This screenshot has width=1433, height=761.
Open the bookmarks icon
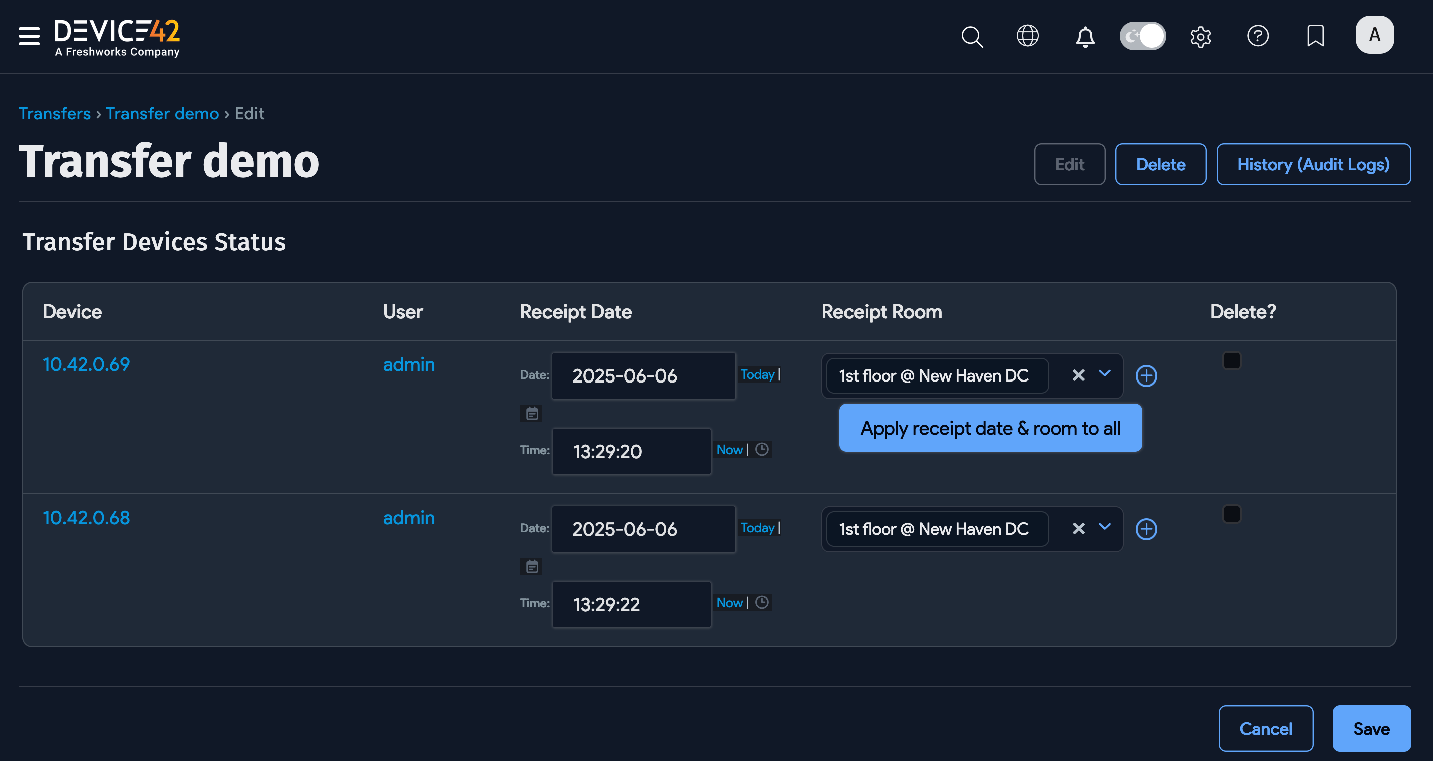coord(1315,36)
